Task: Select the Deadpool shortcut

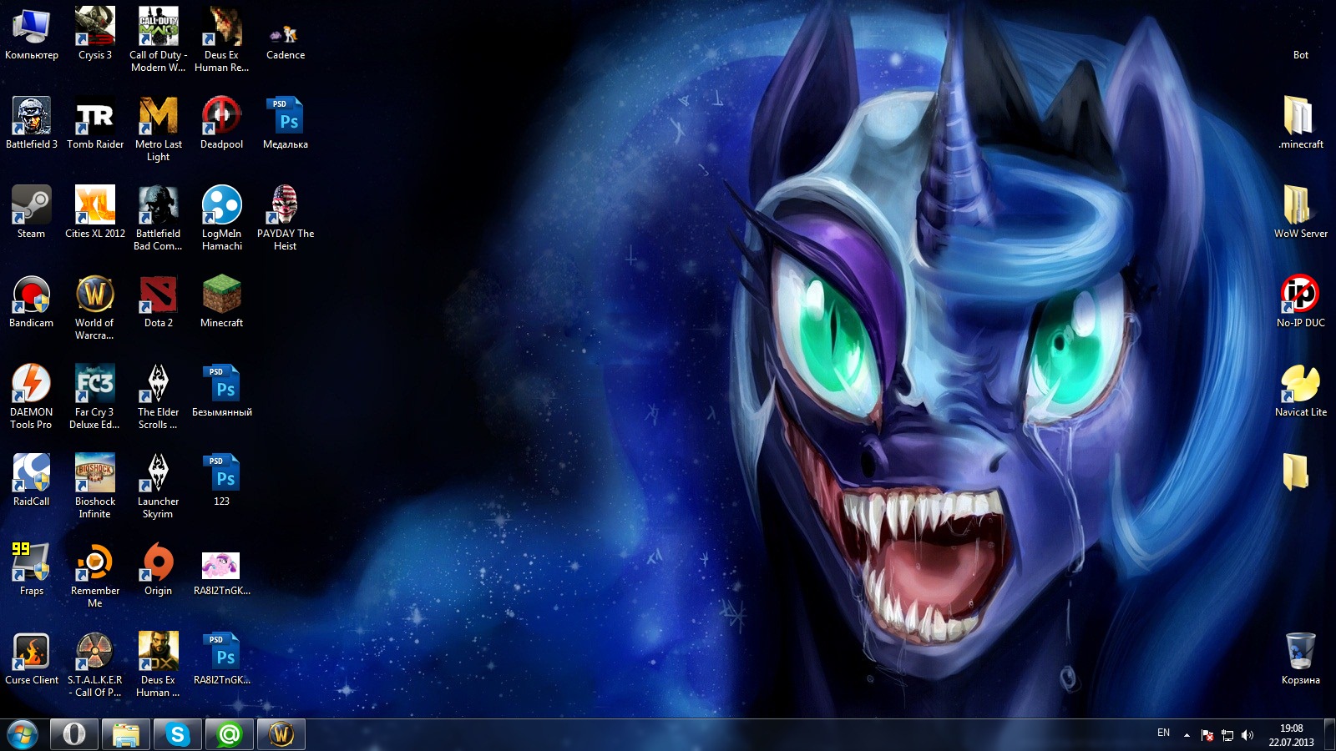Action: 222,124
